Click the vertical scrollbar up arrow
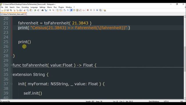 185,17
